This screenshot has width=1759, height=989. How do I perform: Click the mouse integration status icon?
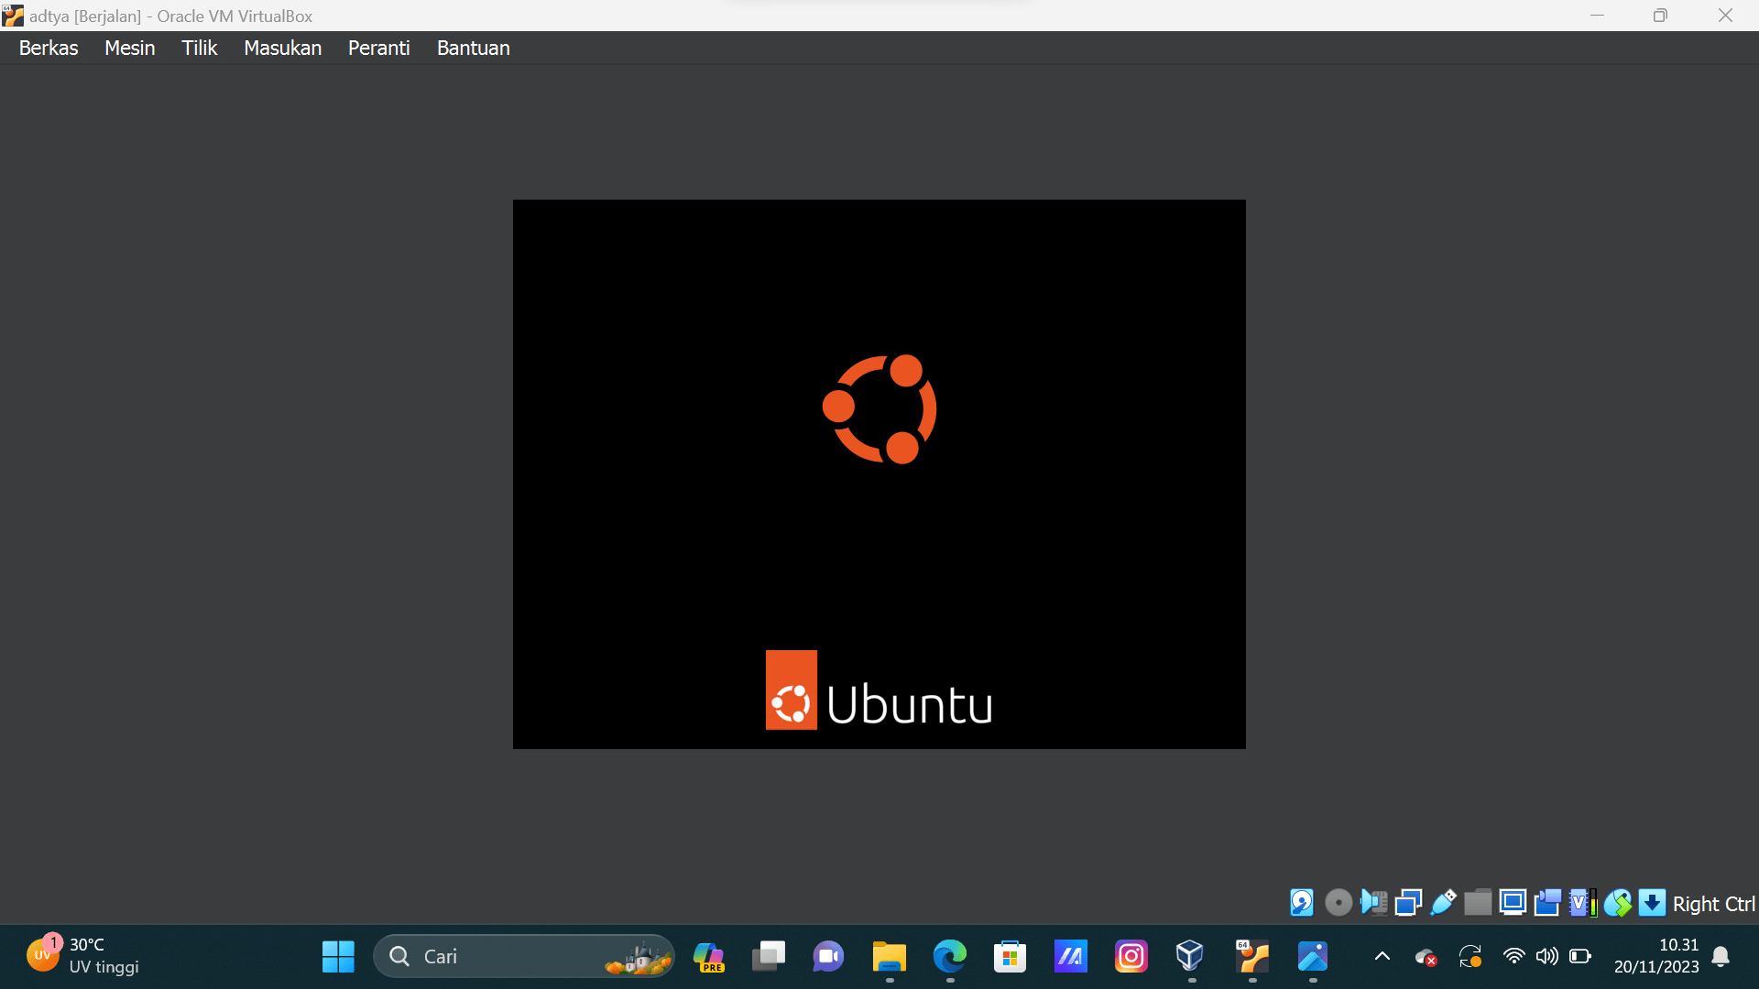coord(1617,903)
